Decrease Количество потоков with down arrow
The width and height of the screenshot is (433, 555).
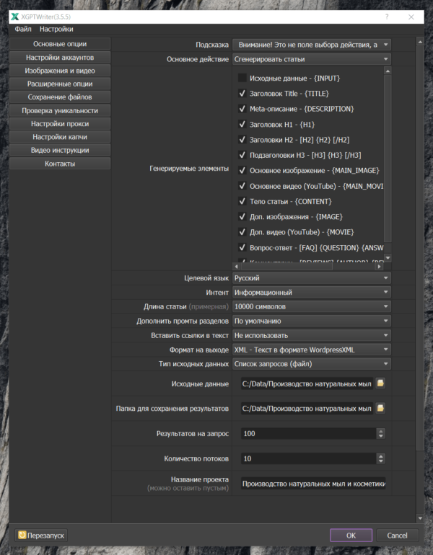pos(381,461)
